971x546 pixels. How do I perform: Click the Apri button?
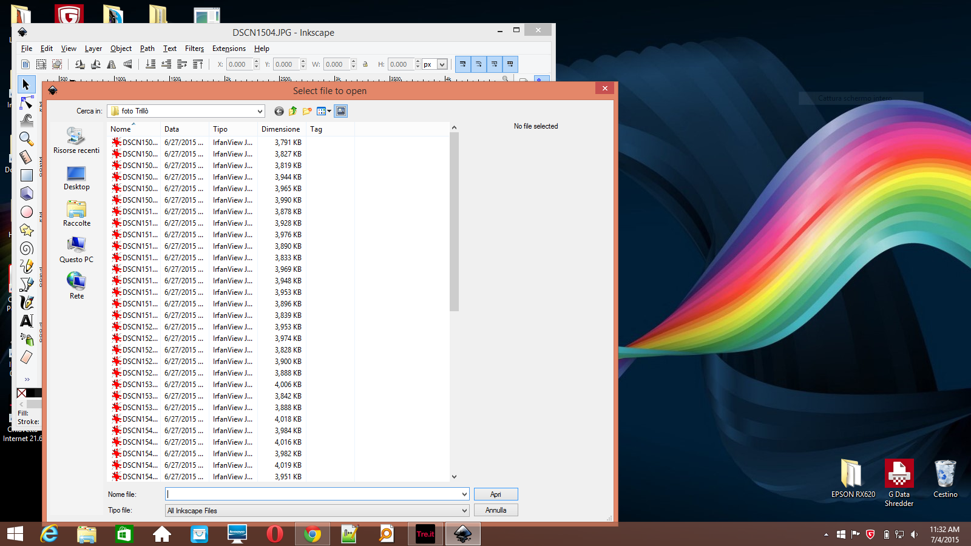point(496,494)
